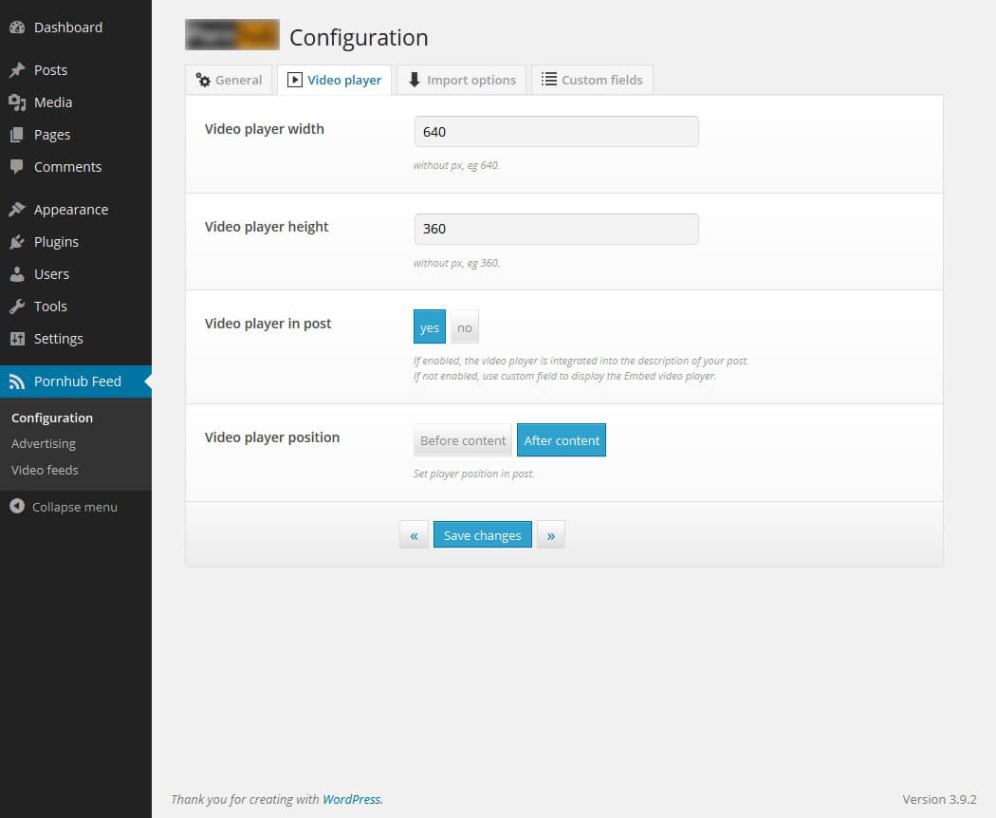
Task: Click the RSS feed icon in sidebar
Action: tap(17, 381)
